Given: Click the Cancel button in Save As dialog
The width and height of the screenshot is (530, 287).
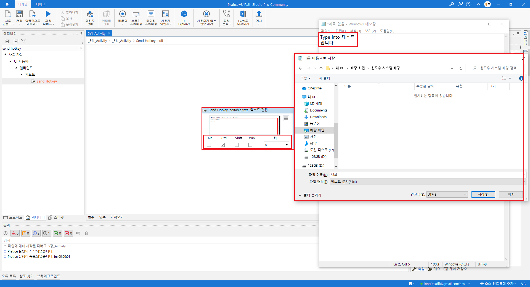Looking at the screenshot, I should pyautogui.click(x=511, y=195).
